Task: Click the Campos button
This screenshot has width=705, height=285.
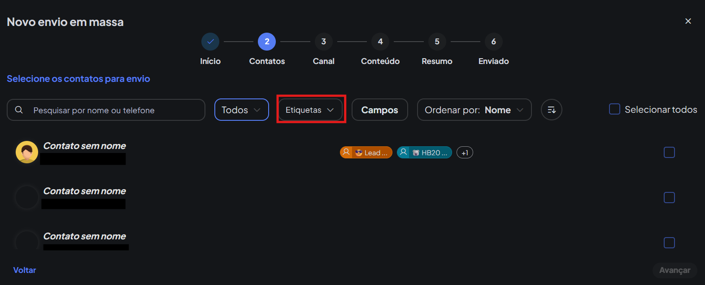Action: pos(379,110)
